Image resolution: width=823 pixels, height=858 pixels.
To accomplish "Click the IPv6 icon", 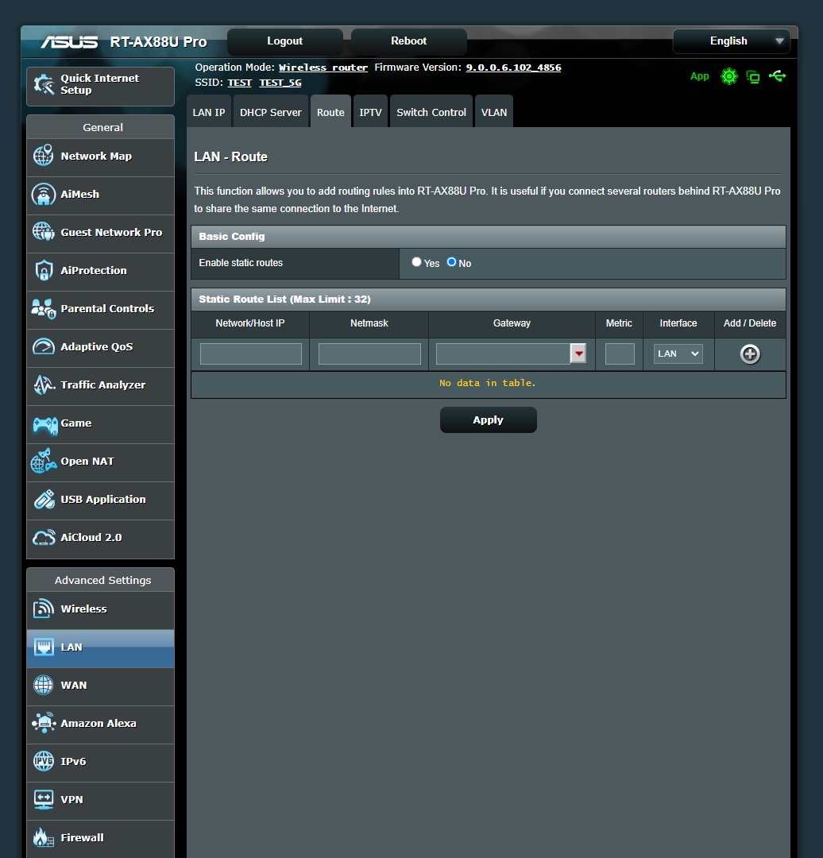I will (43, 761).
